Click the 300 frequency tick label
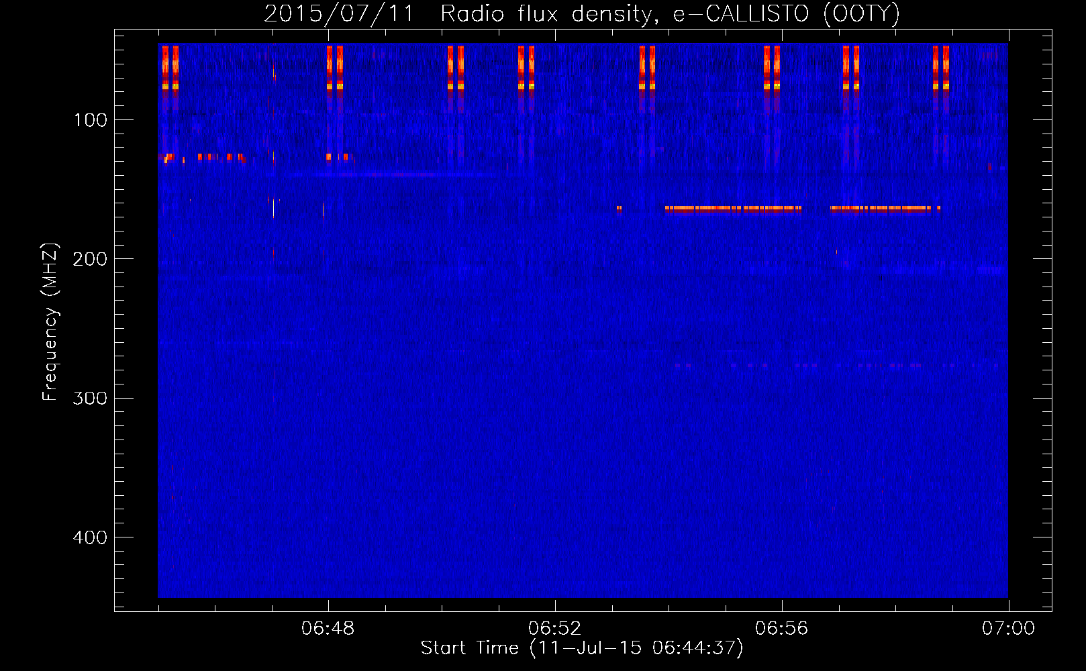1086x671 pixels. pyautogui.click(x=91, y=399)
